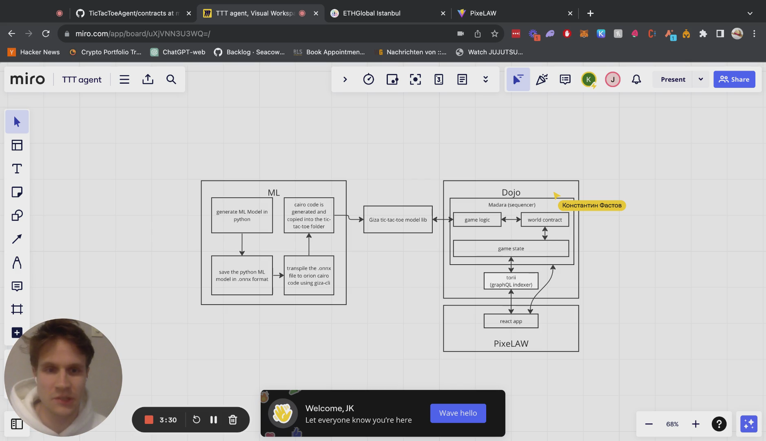Close the TTT agent Miro tab
This screenshot has width=766, height=441.
316,13
